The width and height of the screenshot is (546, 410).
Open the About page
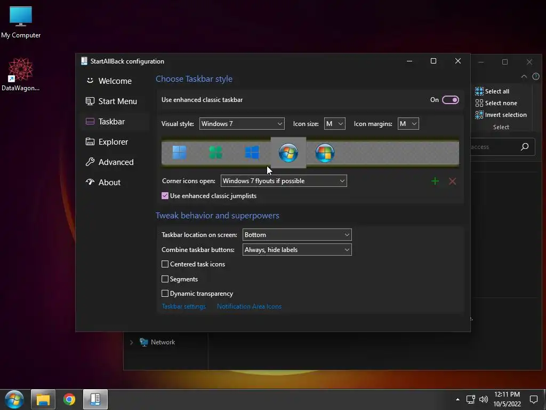(115, 182)
